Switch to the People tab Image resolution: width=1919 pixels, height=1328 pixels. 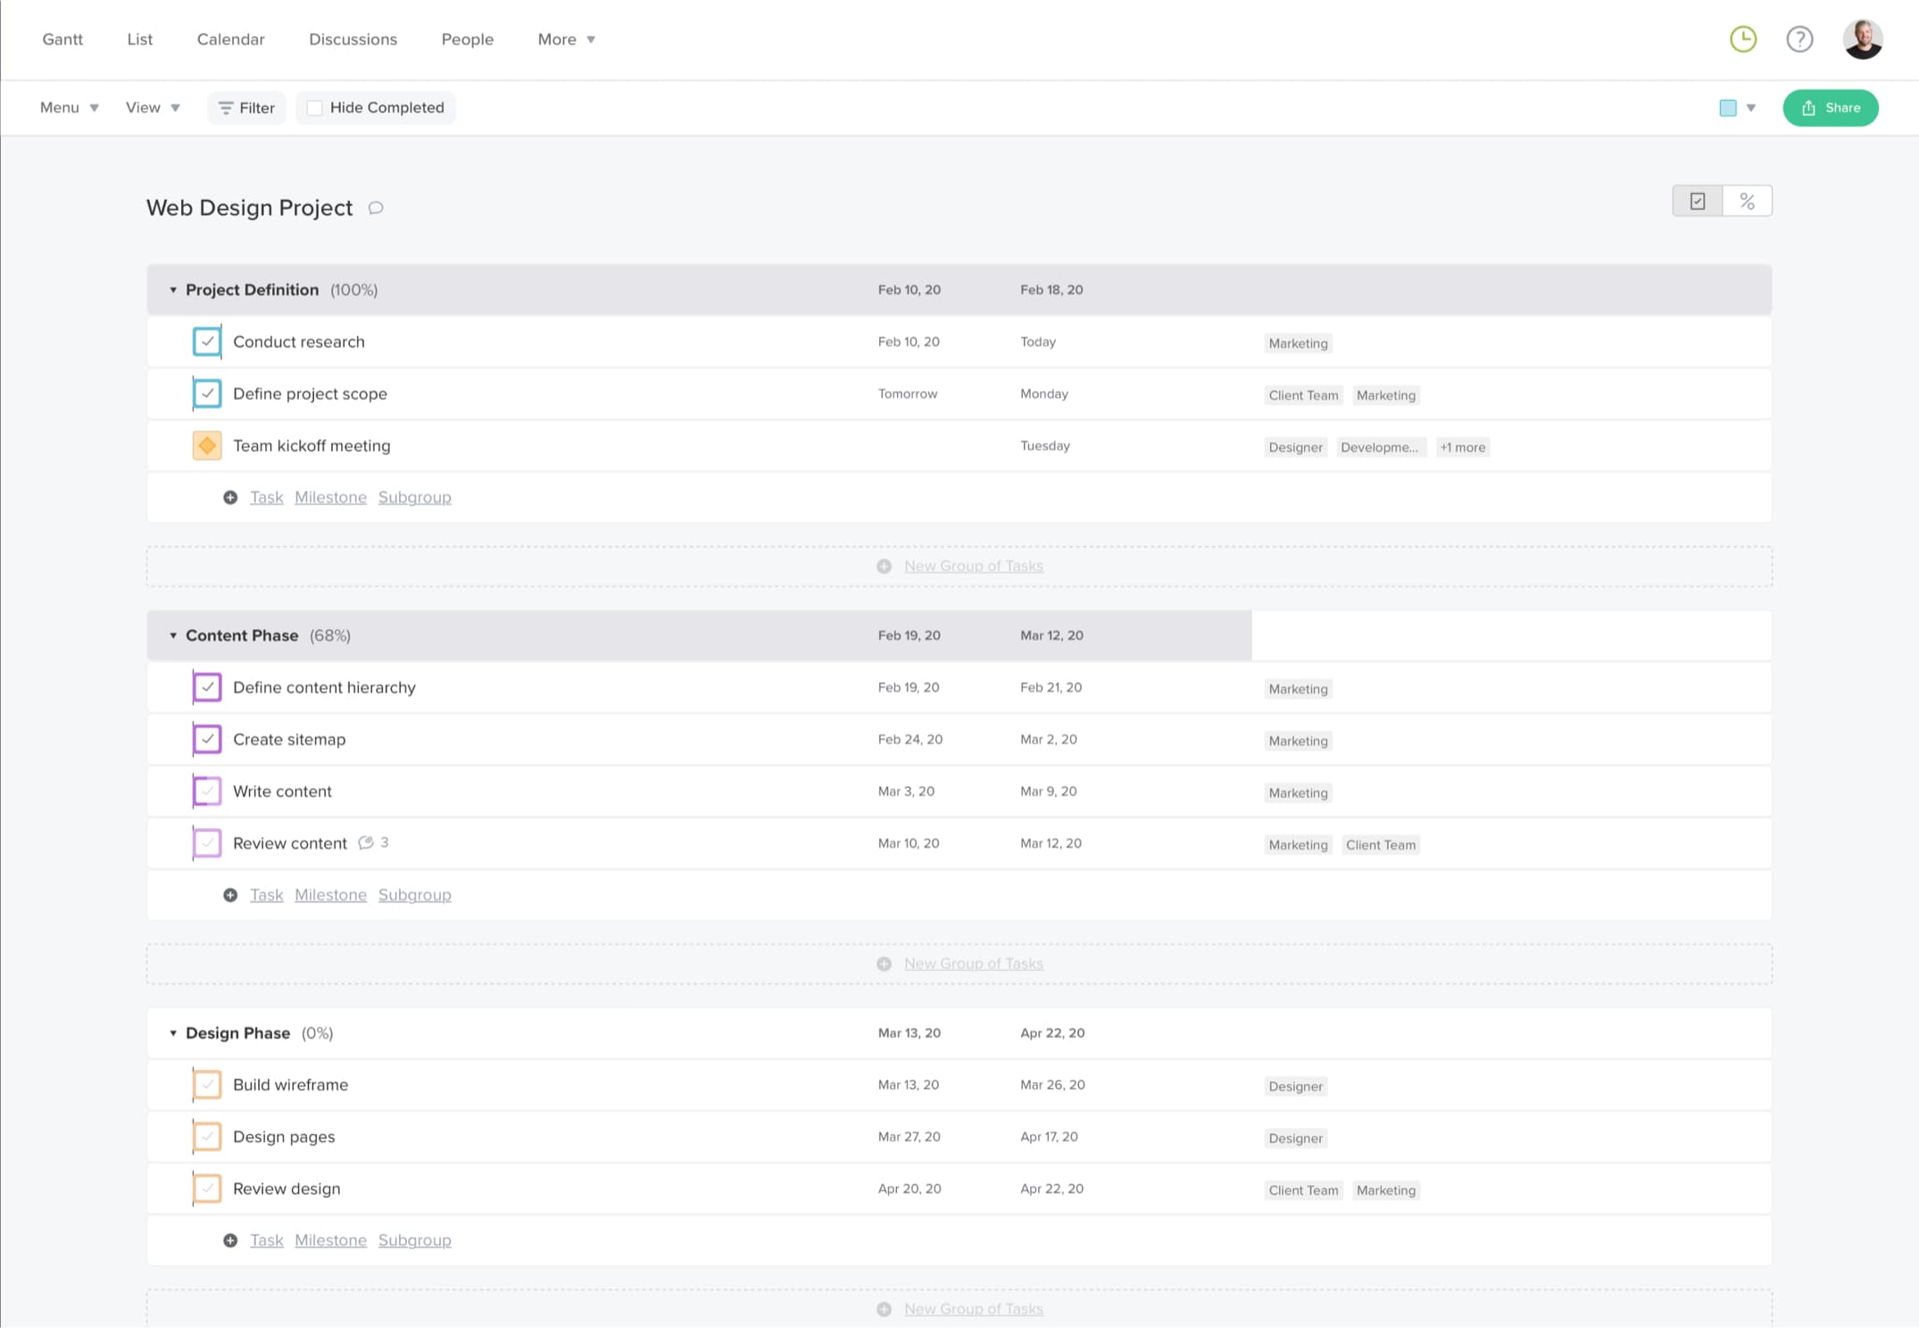[467, 39]
